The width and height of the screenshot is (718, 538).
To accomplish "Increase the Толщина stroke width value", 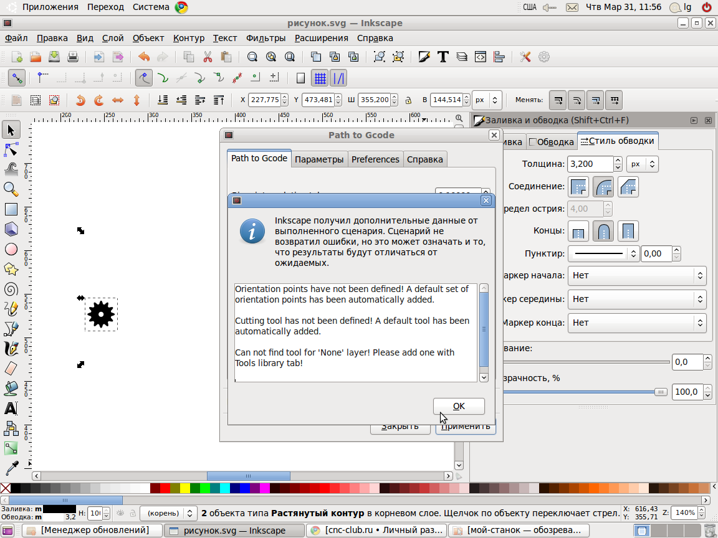I will click(x=618, y=160).
